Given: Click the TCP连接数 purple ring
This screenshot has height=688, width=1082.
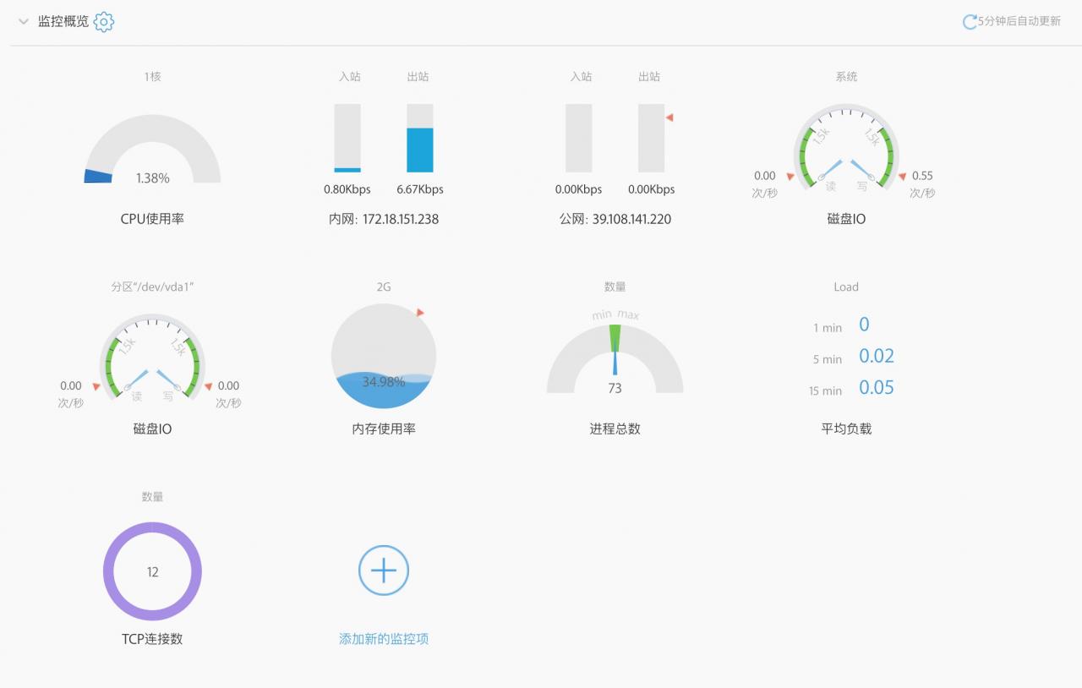Looking at the screenshot, I should pos(152,571).
